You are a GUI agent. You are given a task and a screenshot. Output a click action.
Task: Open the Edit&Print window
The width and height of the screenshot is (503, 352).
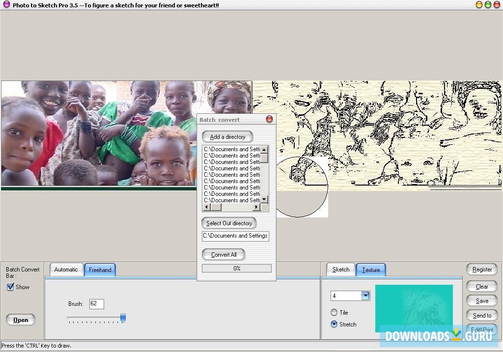point(481,330)
